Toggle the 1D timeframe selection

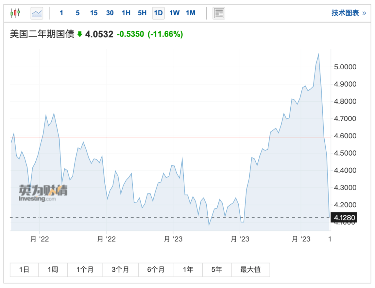[158, 13]
